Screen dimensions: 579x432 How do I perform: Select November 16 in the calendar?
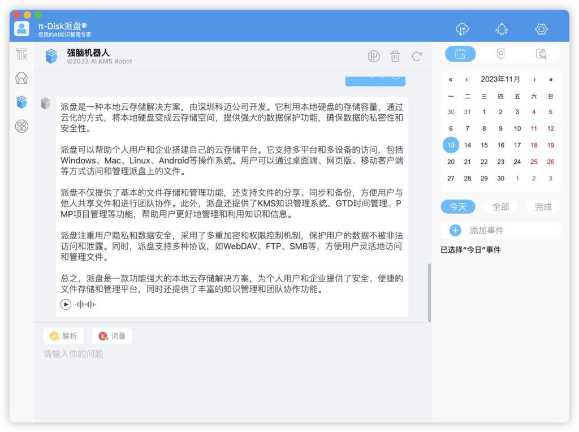pos(501,145)
